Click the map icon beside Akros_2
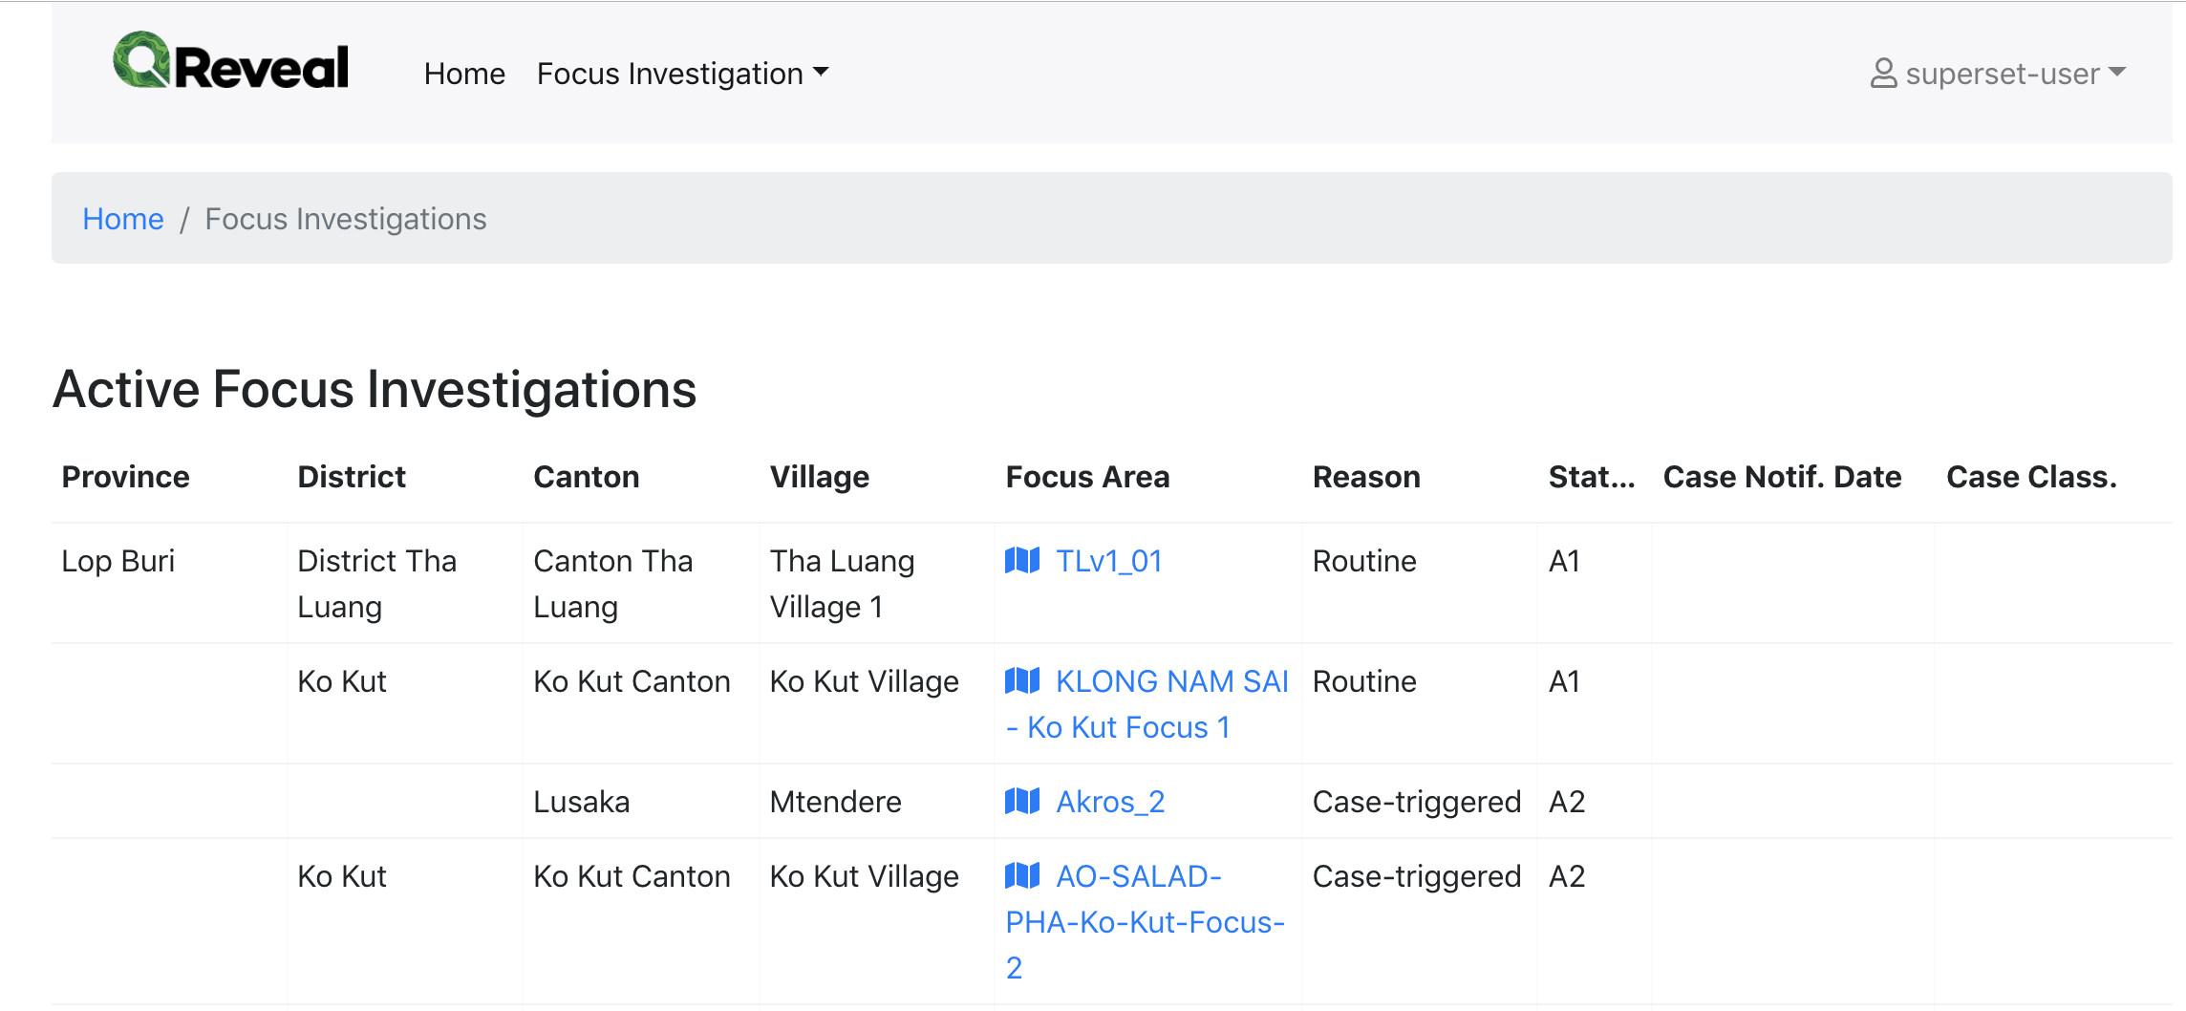Image resolution: width=2186 pixels, height=1011 pixels. [1023, 802]
